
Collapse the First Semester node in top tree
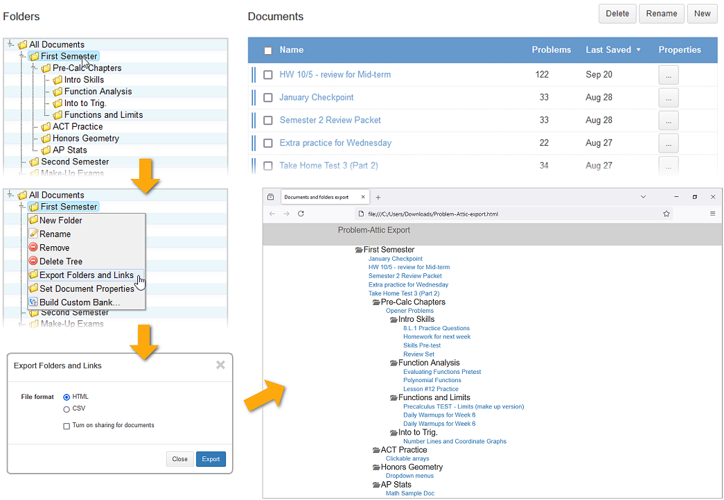click(21, 56)
